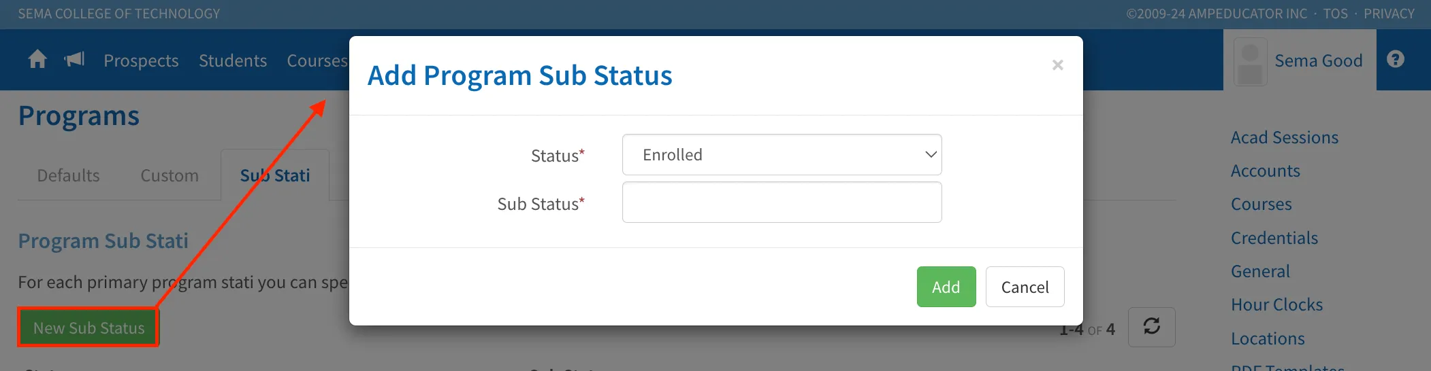Close the Add Program Sub Status dialog
Screen dimensions: 1431x371
1057,65
